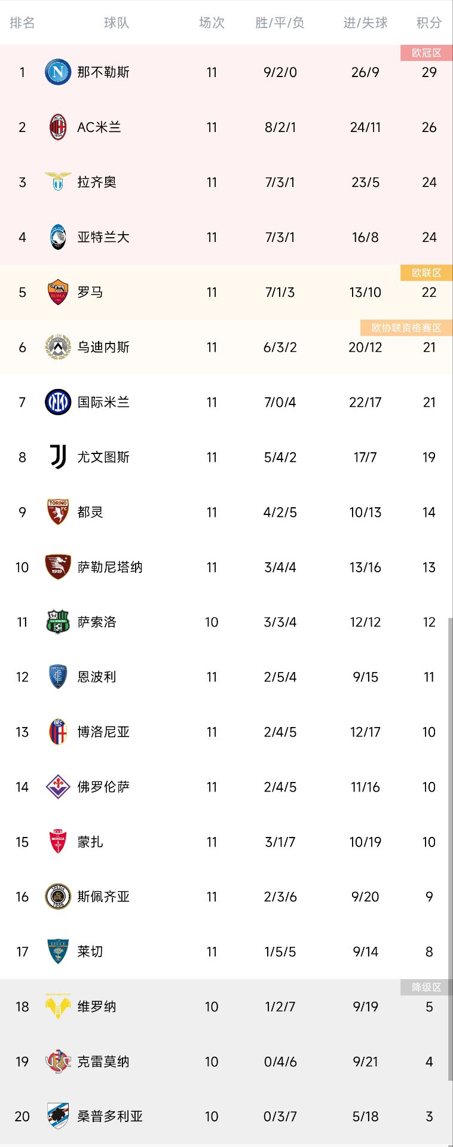The width and height of the screenshot is (453, 1147).
Task: Open the 欧冠区 zone label
Action: click(x=426, y=53)
